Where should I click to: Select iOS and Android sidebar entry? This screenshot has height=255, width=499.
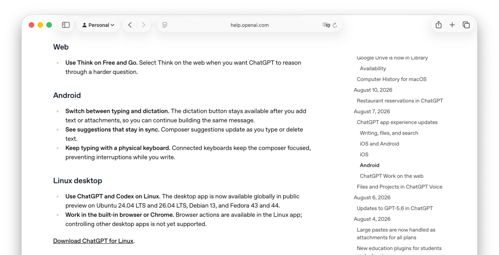pos(379,144)
